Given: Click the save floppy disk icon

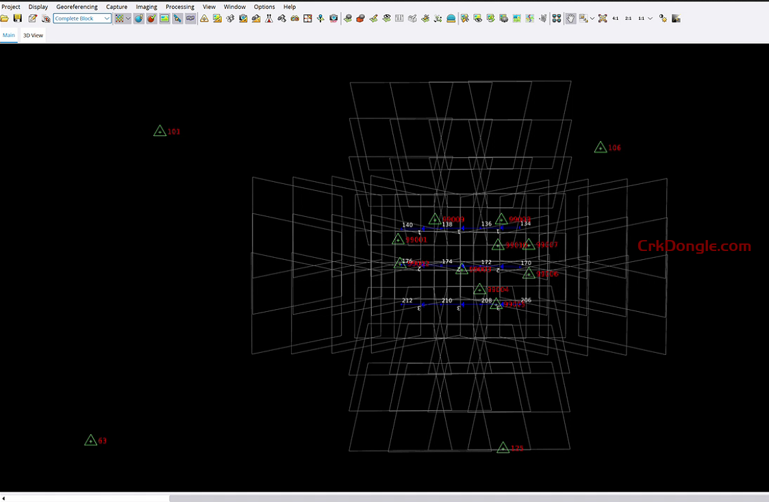Looking at the screenshot, I should tap(18, 18).
